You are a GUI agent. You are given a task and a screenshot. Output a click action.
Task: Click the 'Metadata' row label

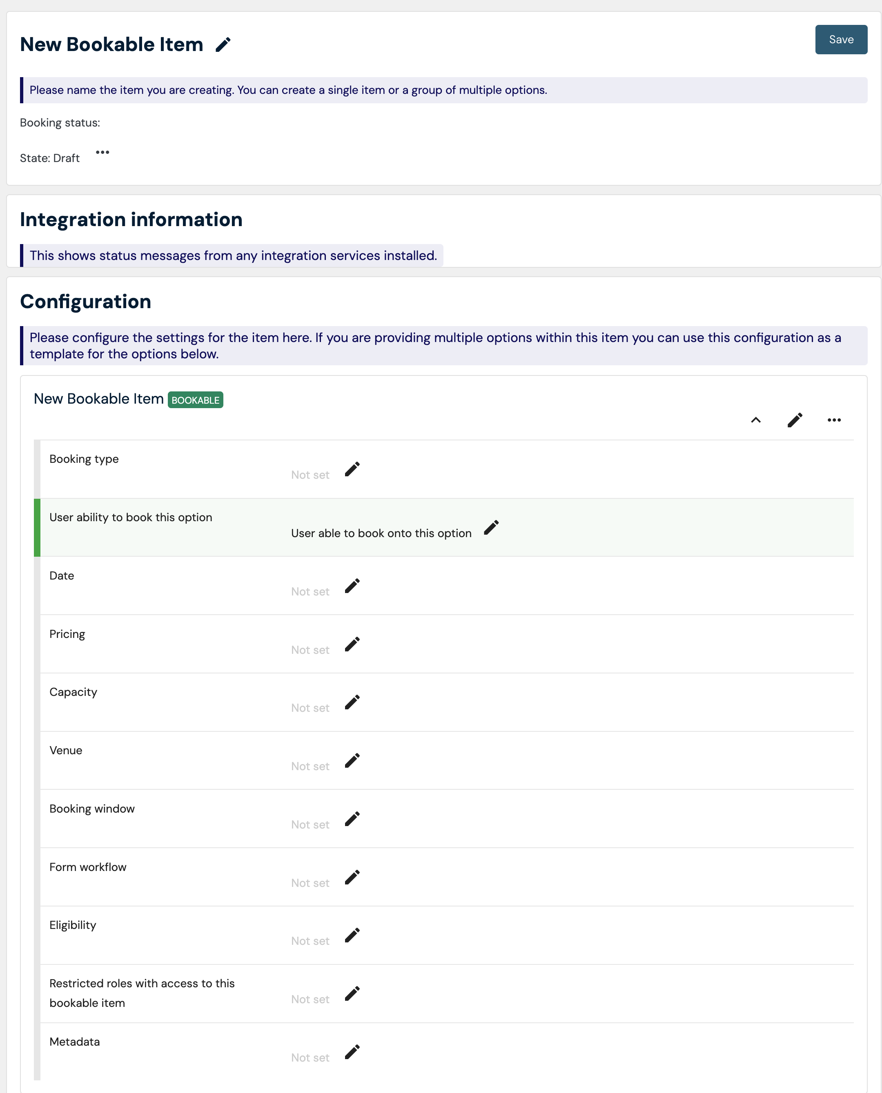pos(75,1042)
